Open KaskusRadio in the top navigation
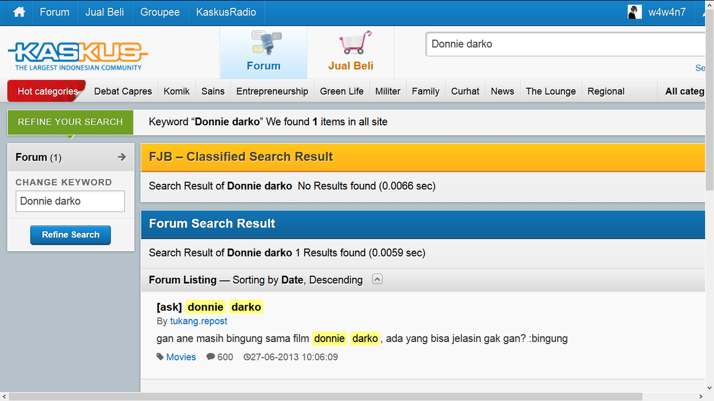 [226, 12]
